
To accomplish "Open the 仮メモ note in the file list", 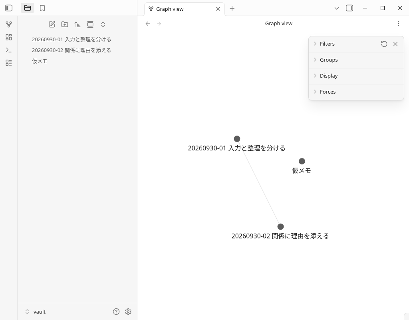I will (77, 61).
